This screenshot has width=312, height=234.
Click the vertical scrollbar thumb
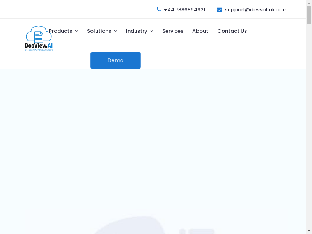tap(309, 15)
